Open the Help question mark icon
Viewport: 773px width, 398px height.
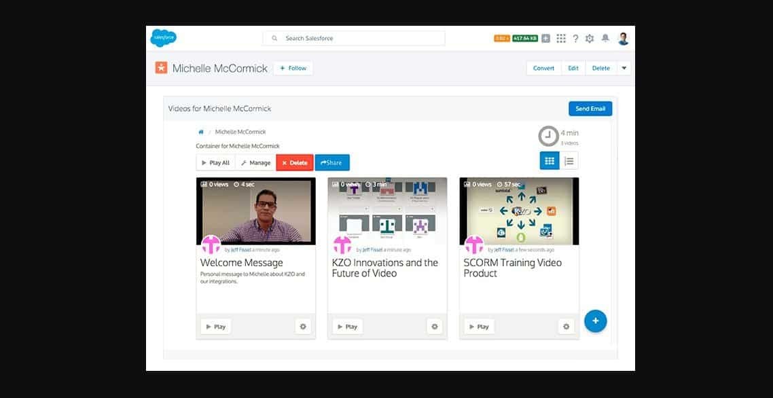tap(575, 39)
